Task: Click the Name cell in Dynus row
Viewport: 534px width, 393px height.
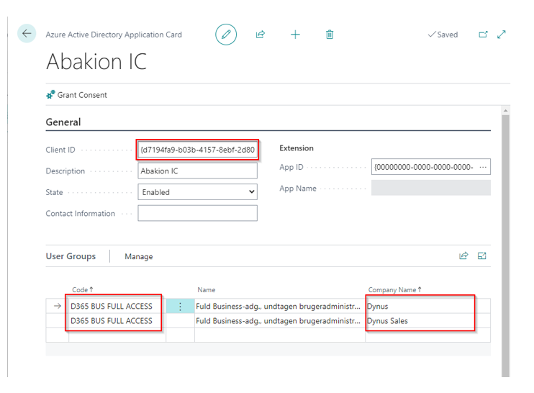Action: click(x=279, y=306)
